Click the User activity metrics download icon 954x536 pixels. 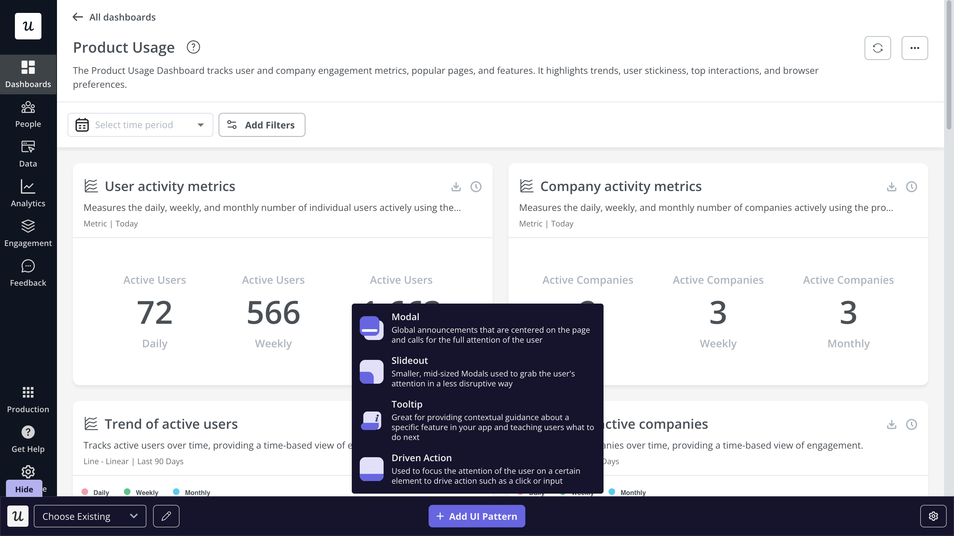click(456, 187)
